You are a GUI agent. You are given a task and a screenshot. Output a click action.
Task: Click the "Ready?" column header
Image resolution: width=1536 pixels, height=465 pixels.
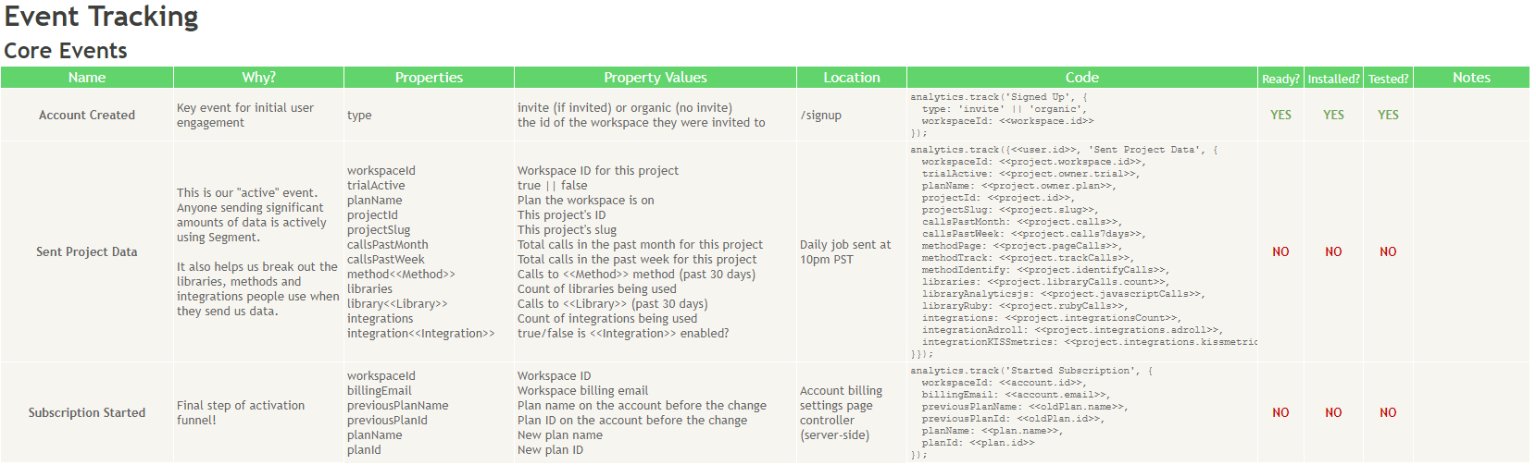pyautogui.click(x=1280, y=79)
